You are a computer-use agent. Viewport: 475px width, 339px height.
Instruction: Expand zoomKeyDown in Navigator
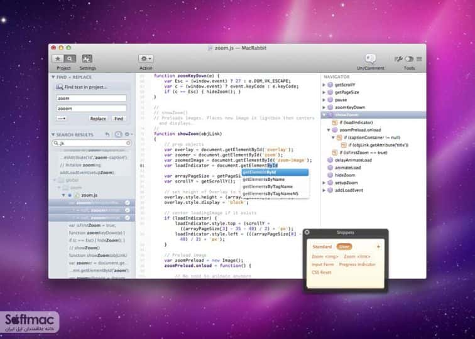324,107
